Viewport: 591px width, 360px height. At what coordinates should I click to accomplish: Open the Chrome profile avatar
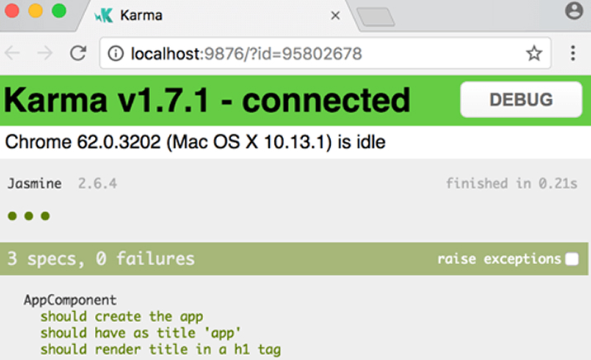coord(574,11)
